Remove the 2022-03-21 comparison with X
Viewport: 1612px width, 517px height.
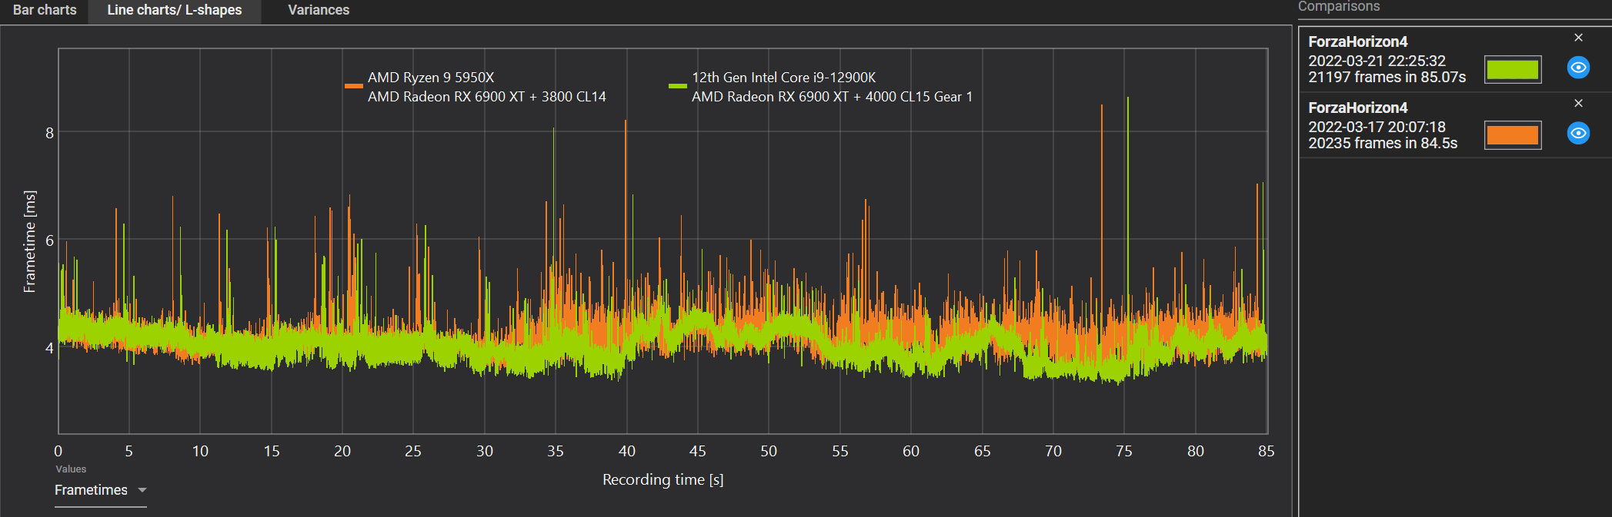tap(1578, 38)
